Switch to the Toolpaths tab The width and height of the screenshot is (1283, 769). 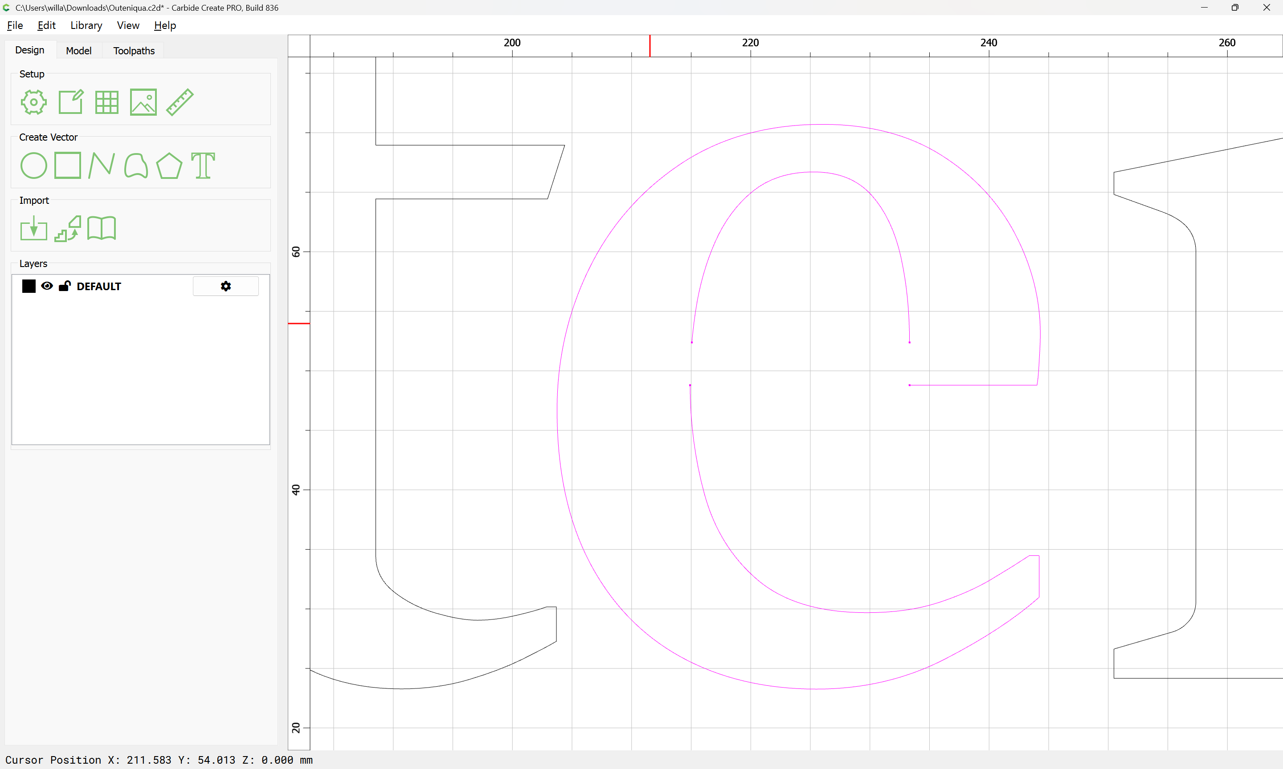coord(134,51)
